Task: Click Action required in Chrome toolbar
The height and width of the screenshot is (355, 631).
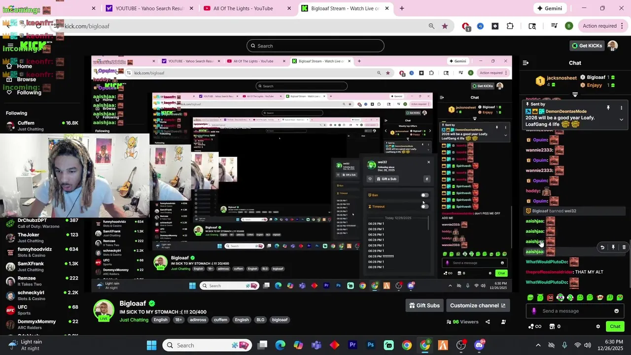Action: pyautogui.click(x=599, y=26)
